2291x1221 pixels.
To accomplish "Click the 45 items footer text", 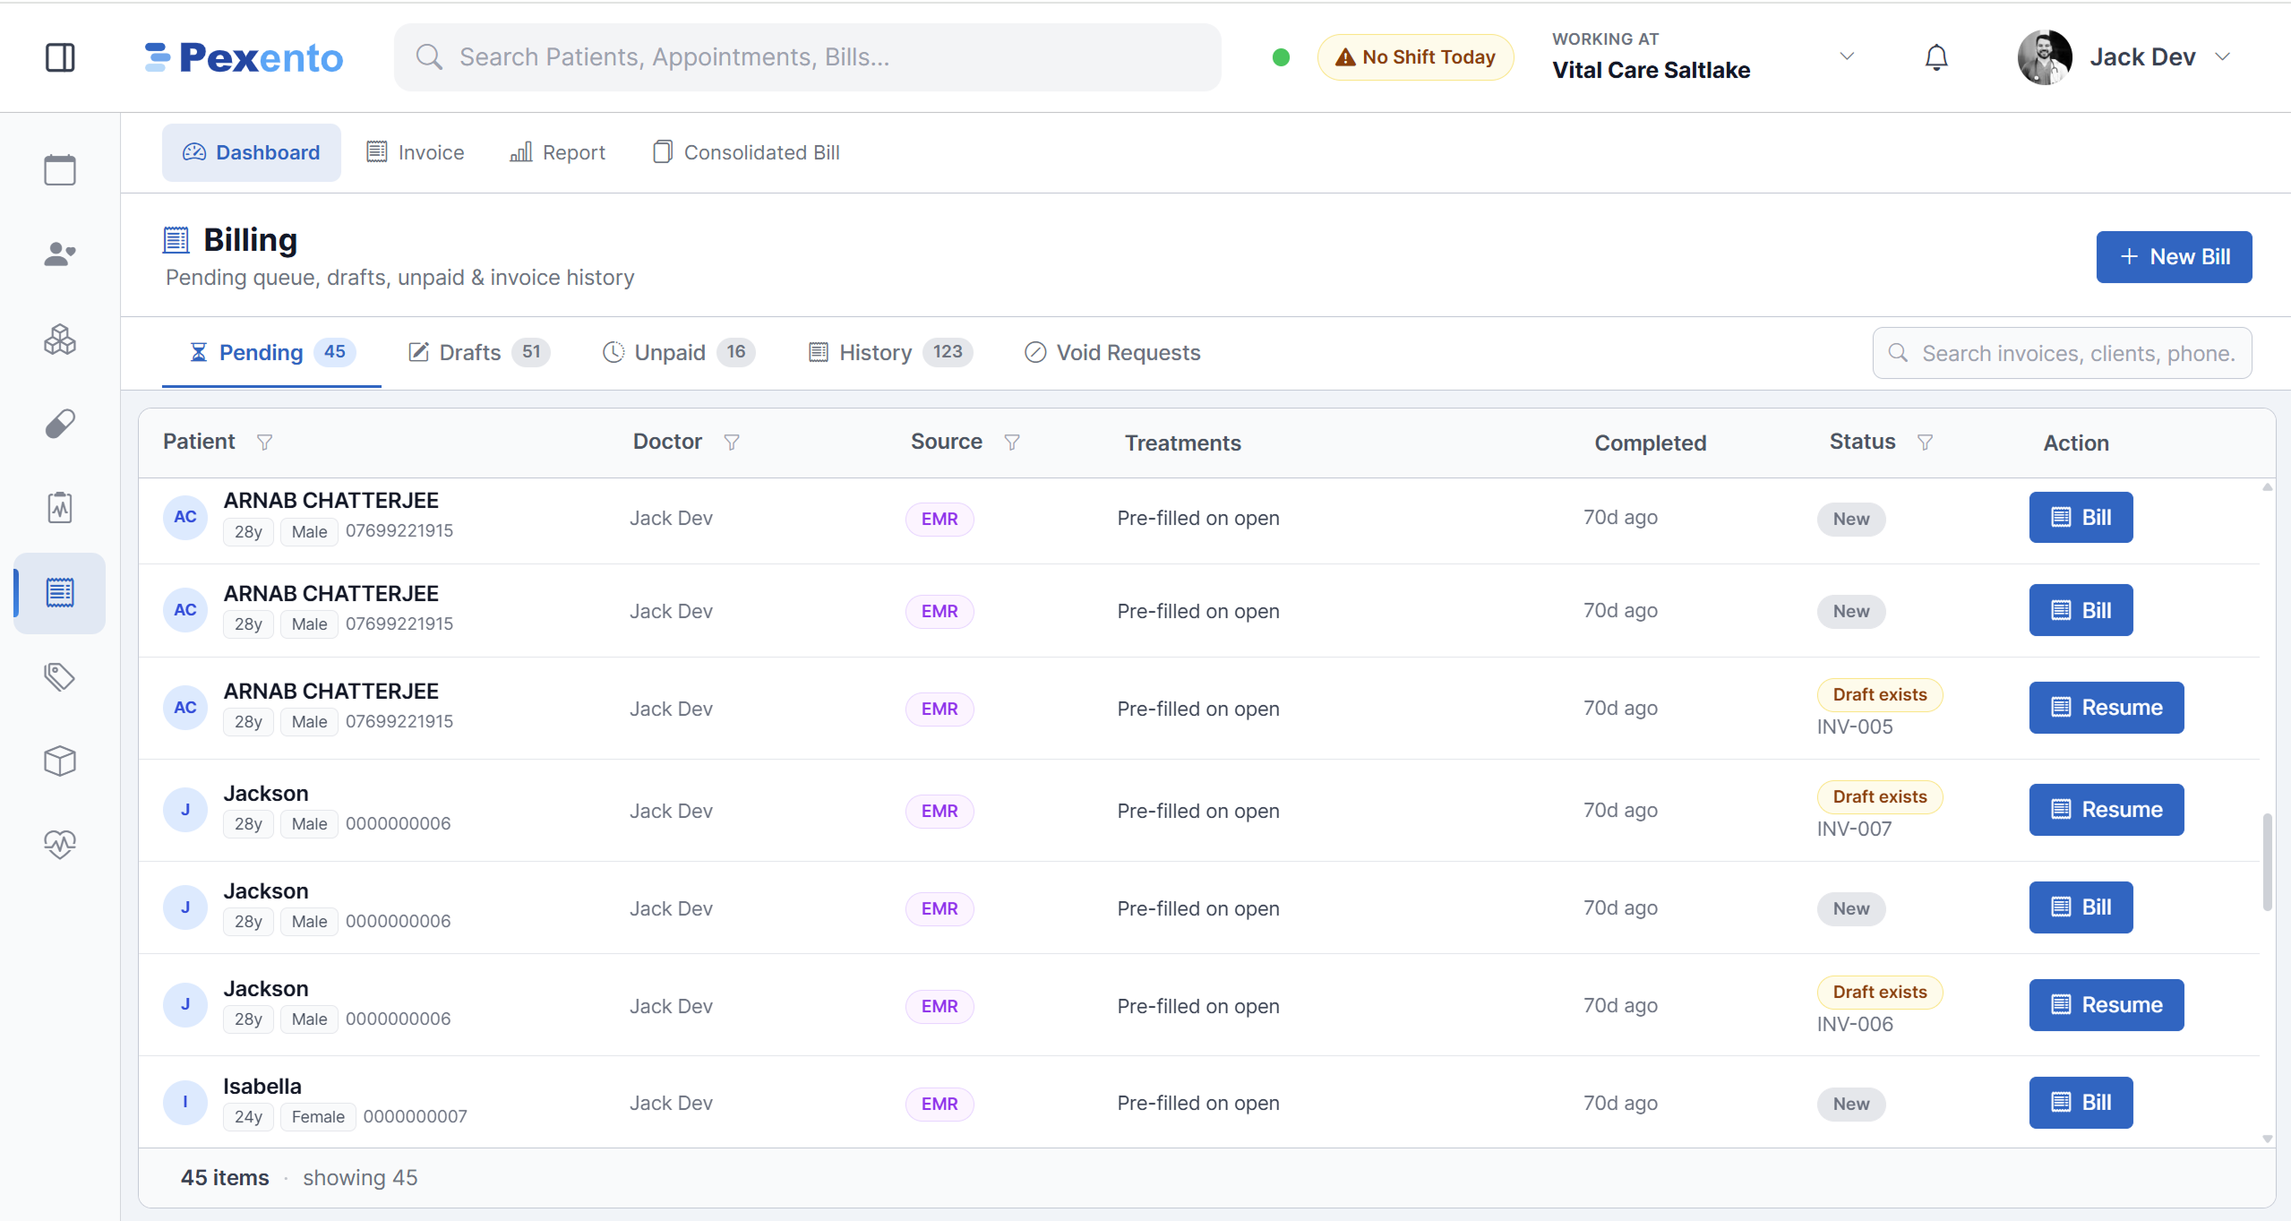I will (225, 1178).
